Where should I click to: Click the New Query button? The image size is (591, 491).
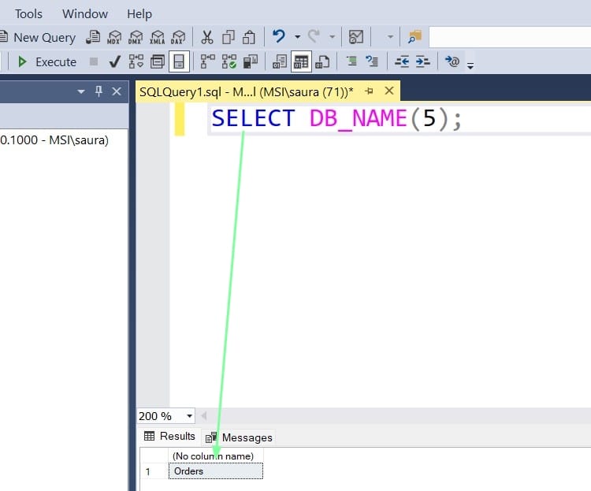(38, 37)
